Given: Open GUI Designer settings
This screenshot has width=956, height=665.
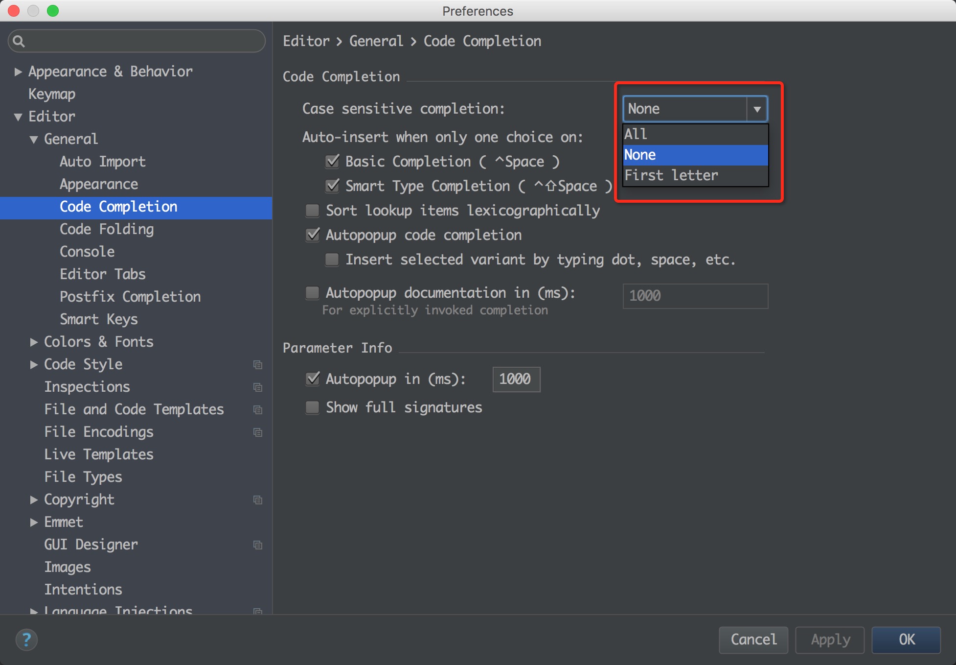Looking at the screenshot, I should click(91, 545).
